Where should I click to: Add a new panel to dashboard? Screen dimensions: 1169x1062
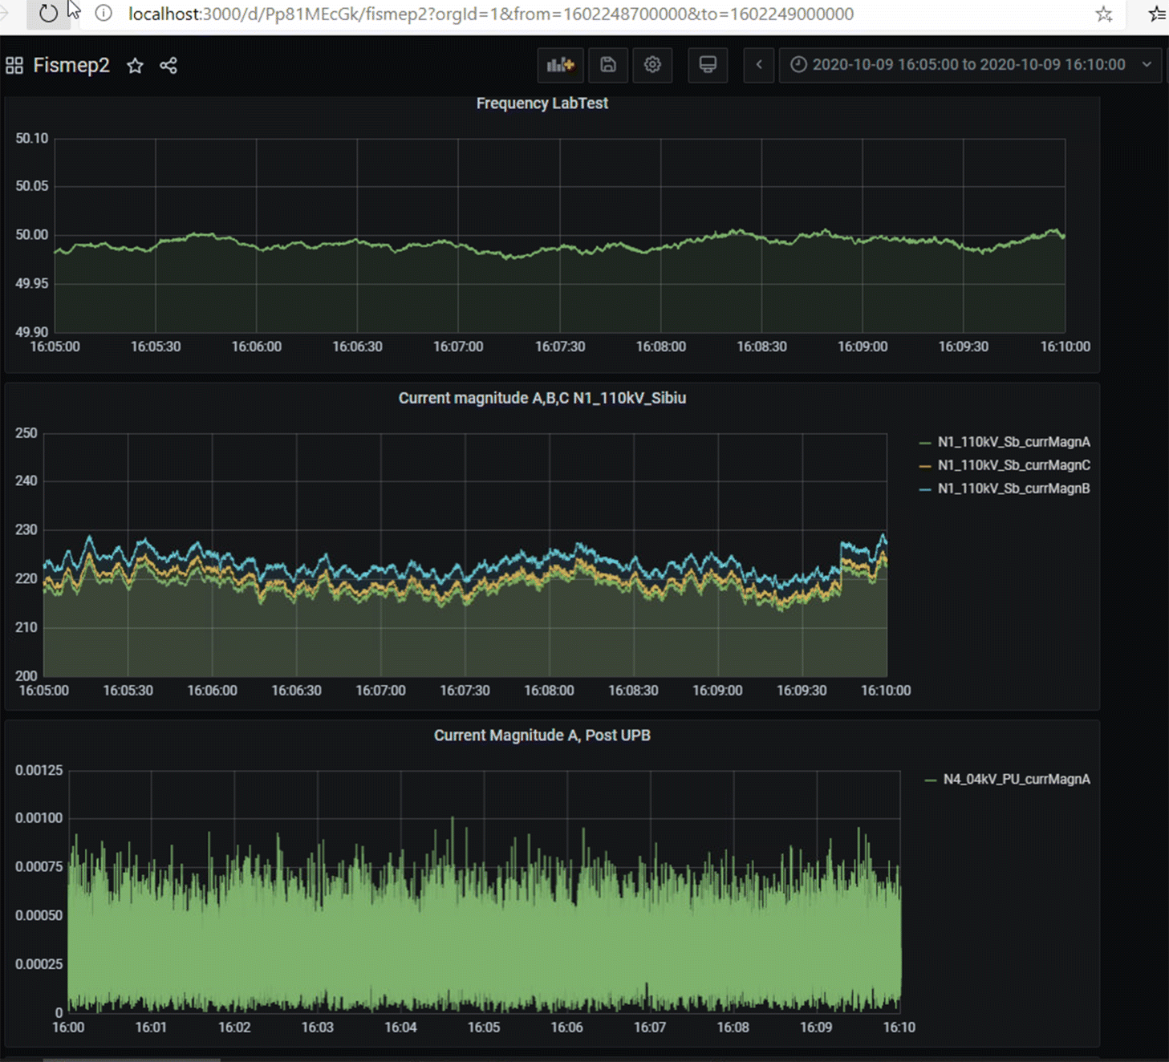(560, 65)
